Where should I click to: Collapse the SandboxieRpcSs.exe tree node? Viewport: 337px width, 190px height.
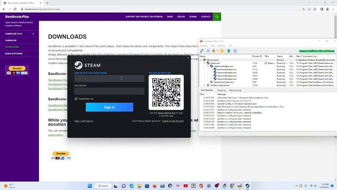(x=204, y=85)
